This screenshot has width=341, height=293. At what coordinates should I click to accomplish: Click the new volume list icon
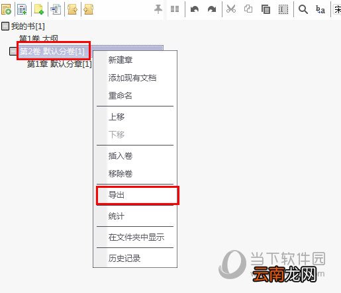pyautogui.click(x=22, y=9)
